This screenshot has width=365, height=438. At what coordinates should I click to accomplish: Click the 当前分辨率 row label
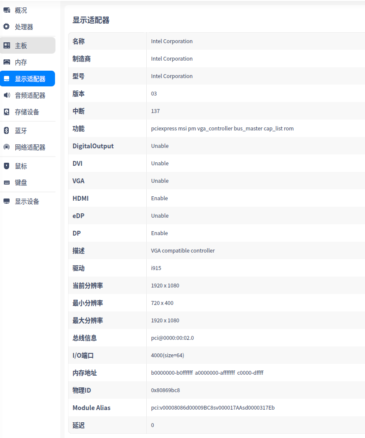[x=88, y=285]
